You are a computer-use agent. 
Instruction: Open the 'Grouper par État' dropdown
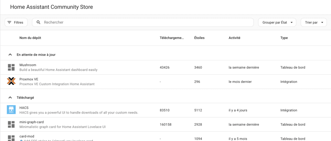[277, 22]
